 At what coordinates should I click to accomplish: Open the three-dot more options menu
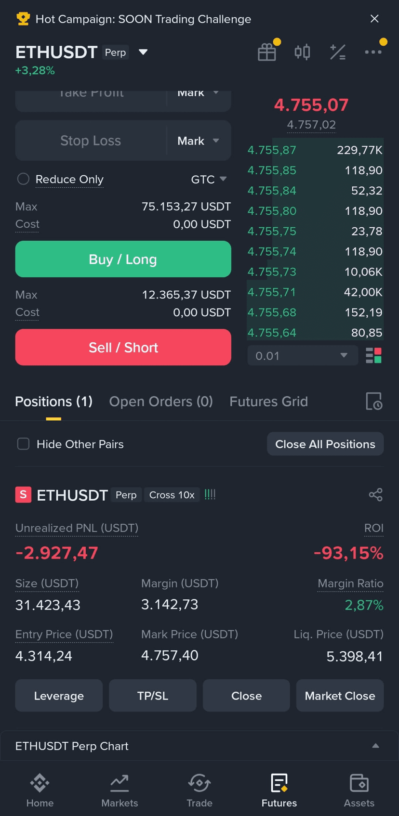coord(373,52)
